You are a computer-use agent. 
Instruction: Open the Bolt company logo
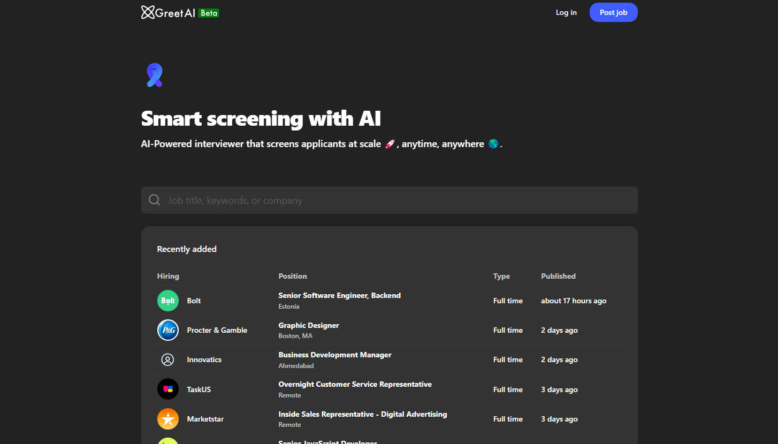(x=168, y=301)
